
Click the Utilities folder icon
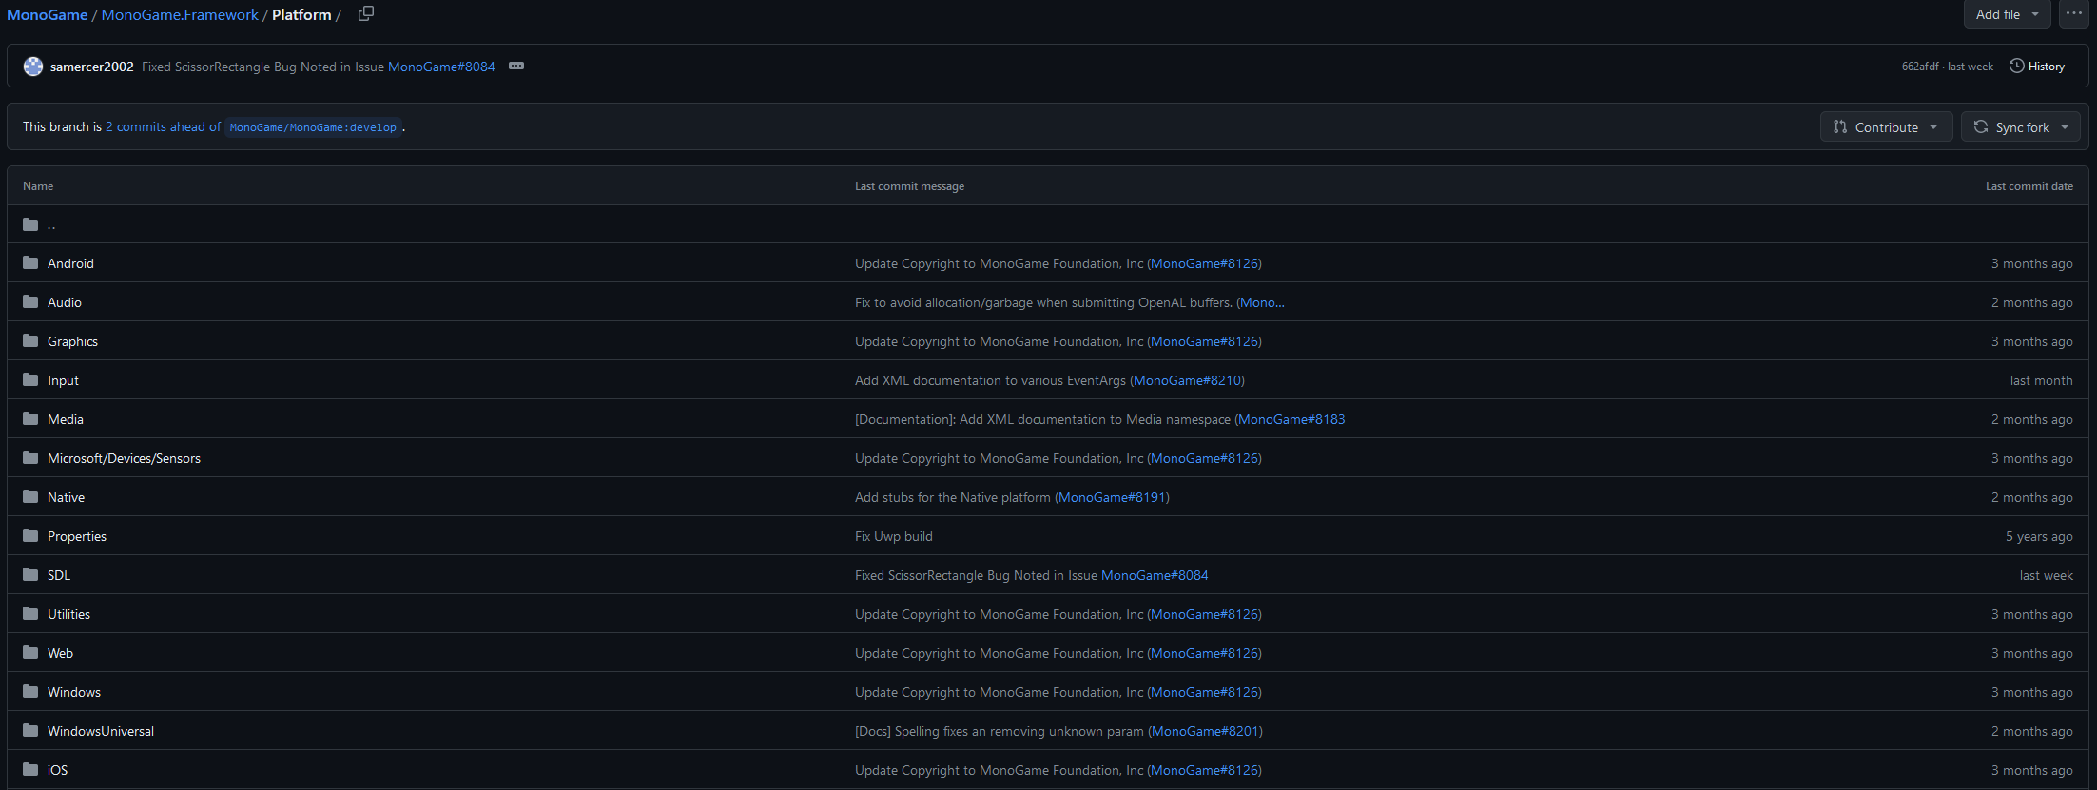(x=30, y=613)
